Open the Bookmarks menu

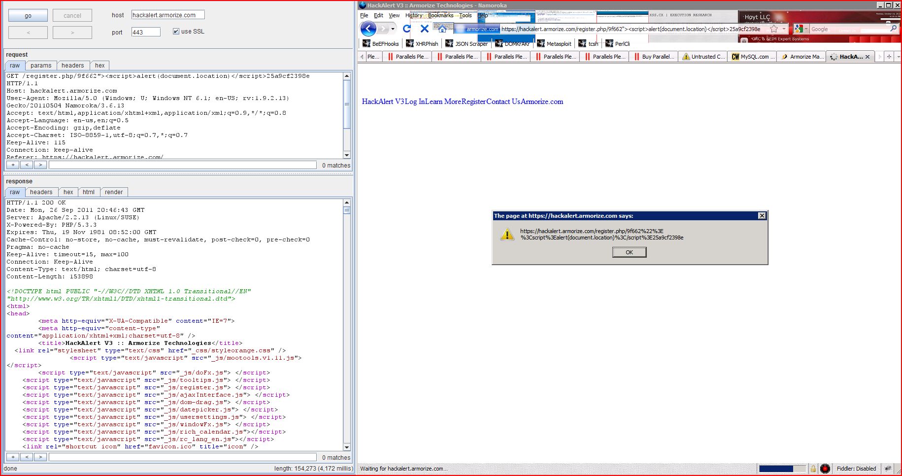click(x=440, y=15)
